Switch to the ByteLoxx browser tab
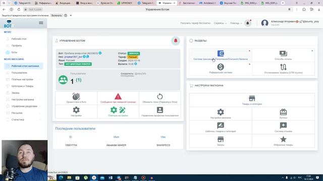The image size is (323, 181). 105,3
